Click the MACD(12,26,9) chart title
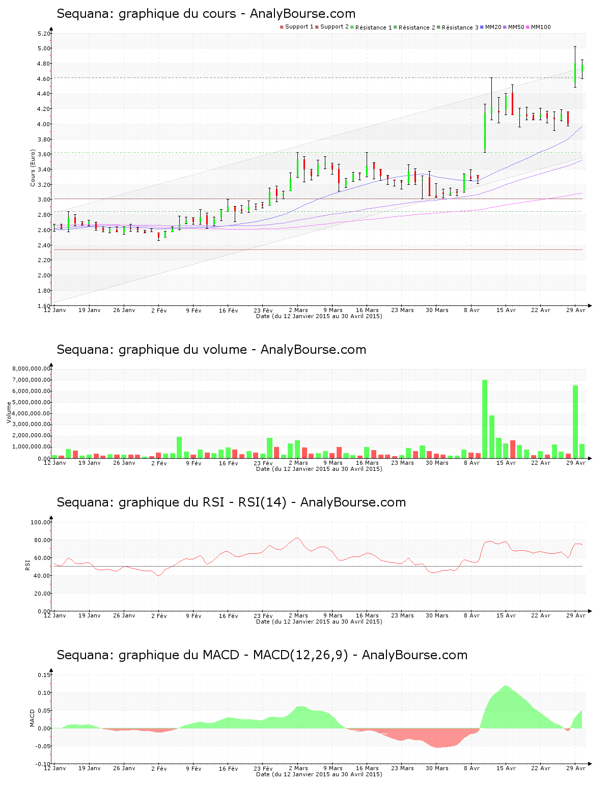The width and height of the screenshot is (611, 789). tap(262, 655)
